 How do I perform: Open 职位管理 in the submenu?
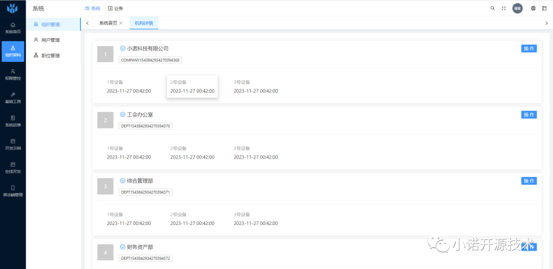point(53,56)
